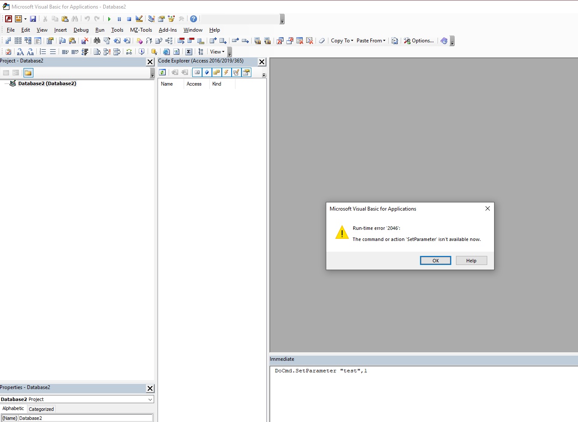
Task: Select Database2 (Database2) project node
Action: (x=47, y=83)
